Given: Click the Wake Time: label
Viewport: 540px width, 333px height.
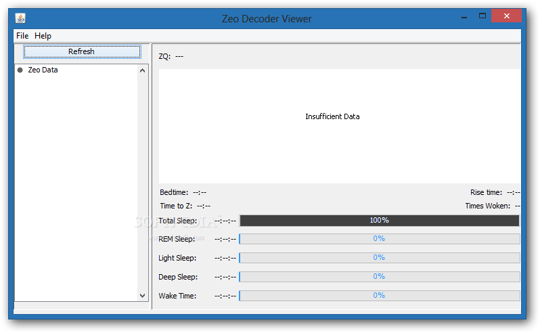Looking at the screenshot, I should (177, 296).
